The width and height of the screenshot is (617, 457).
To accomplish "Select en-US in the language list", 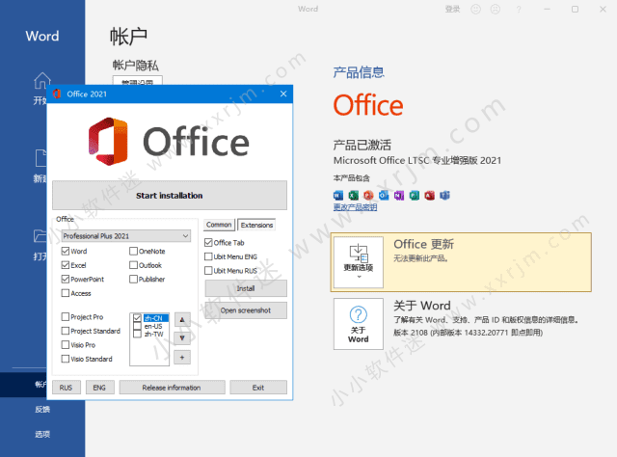I will click(x=153, y=326).
